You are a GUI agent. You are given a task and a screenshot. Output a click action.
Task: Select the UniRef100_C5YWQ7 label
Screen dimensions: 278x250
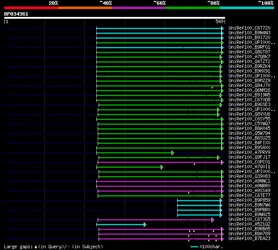coord(249,123)
